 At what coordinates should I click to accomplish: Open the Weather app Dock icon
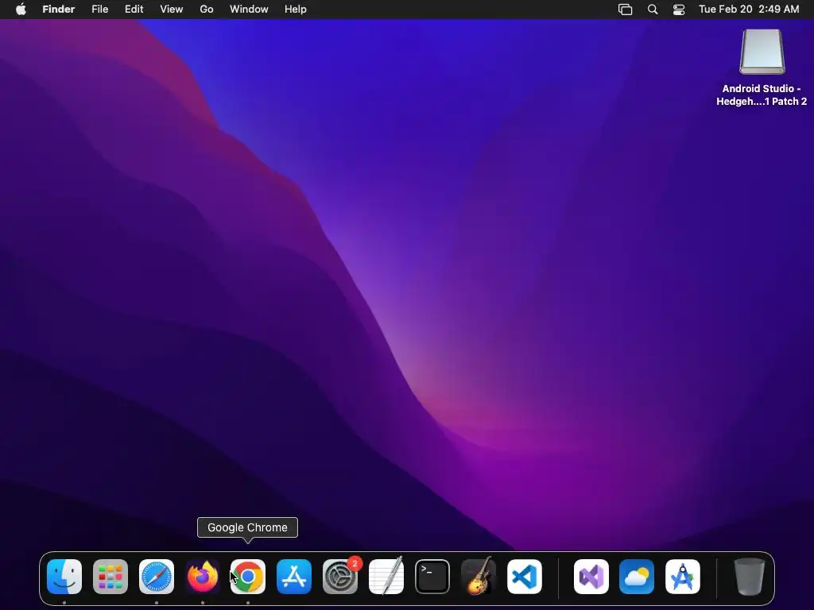pos(637,577)
